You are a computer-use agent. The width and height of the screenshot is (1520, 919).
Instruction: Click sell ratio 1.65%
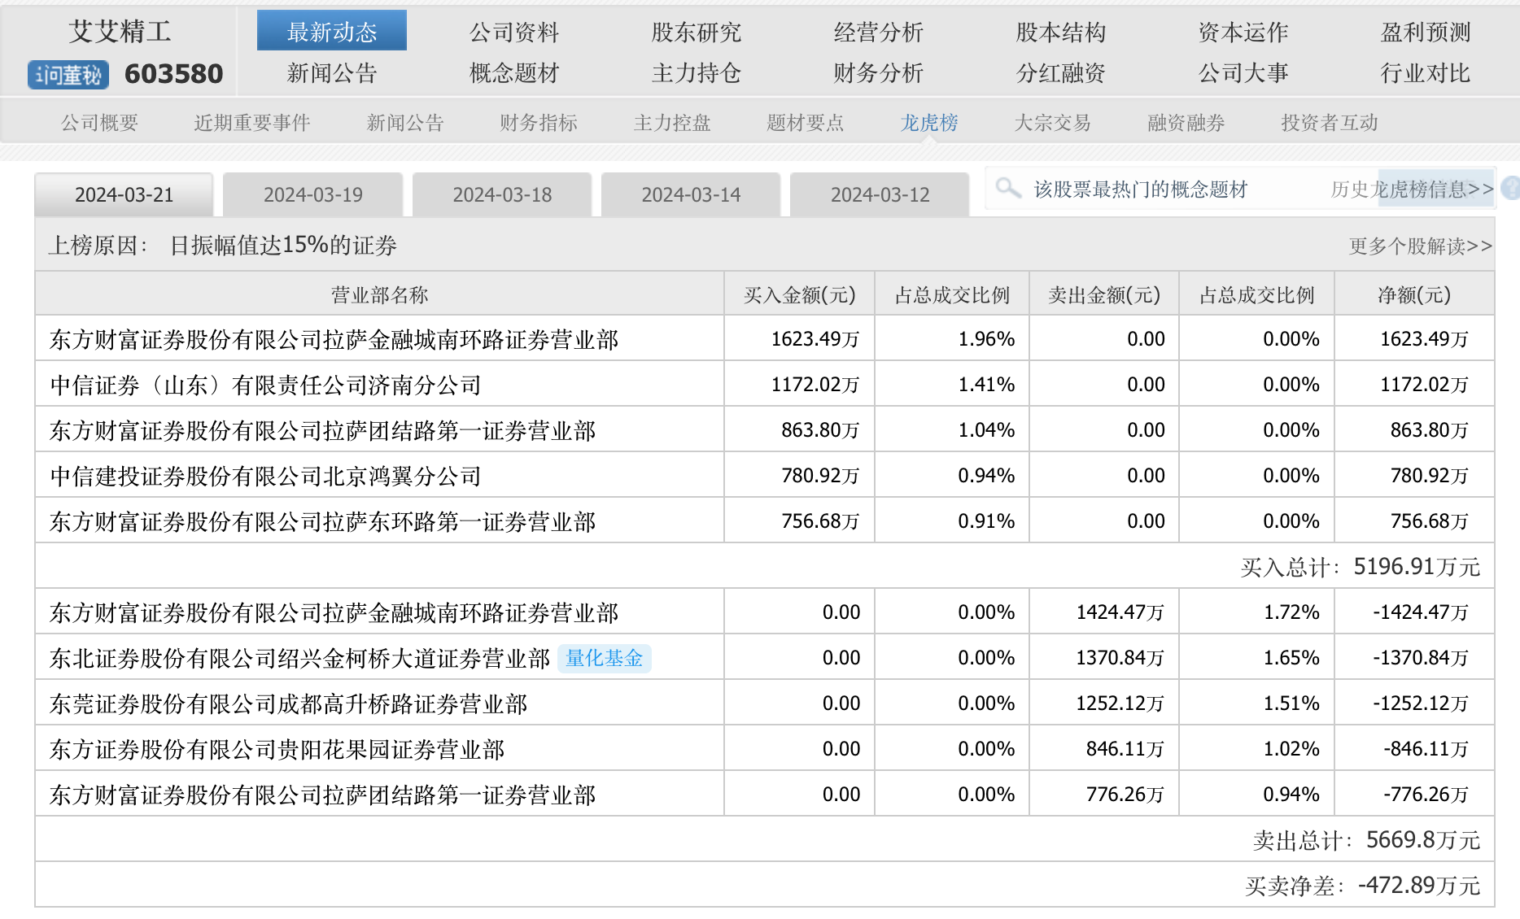pos(1291,658)
